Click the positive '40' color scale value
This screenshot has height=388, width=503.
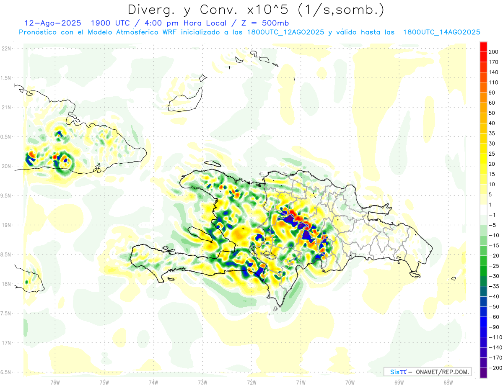click(492, 123)
